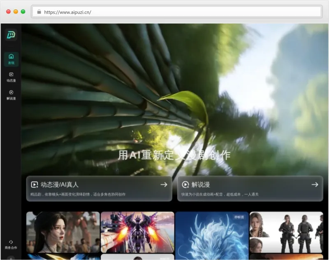Screen dimensions: 329x260
Task: Click the 用AI重新定义漫剧创作 headline
Action: coord(174,155)
